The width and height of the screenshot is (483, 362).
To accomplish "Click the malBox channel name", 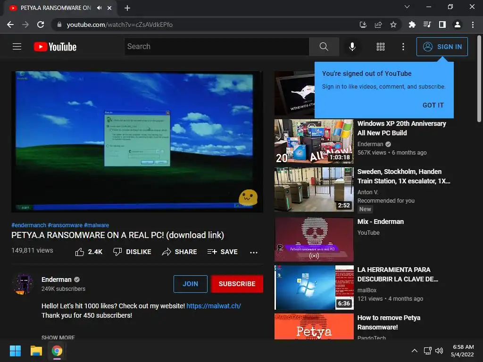I will click(x=367, y=290).
